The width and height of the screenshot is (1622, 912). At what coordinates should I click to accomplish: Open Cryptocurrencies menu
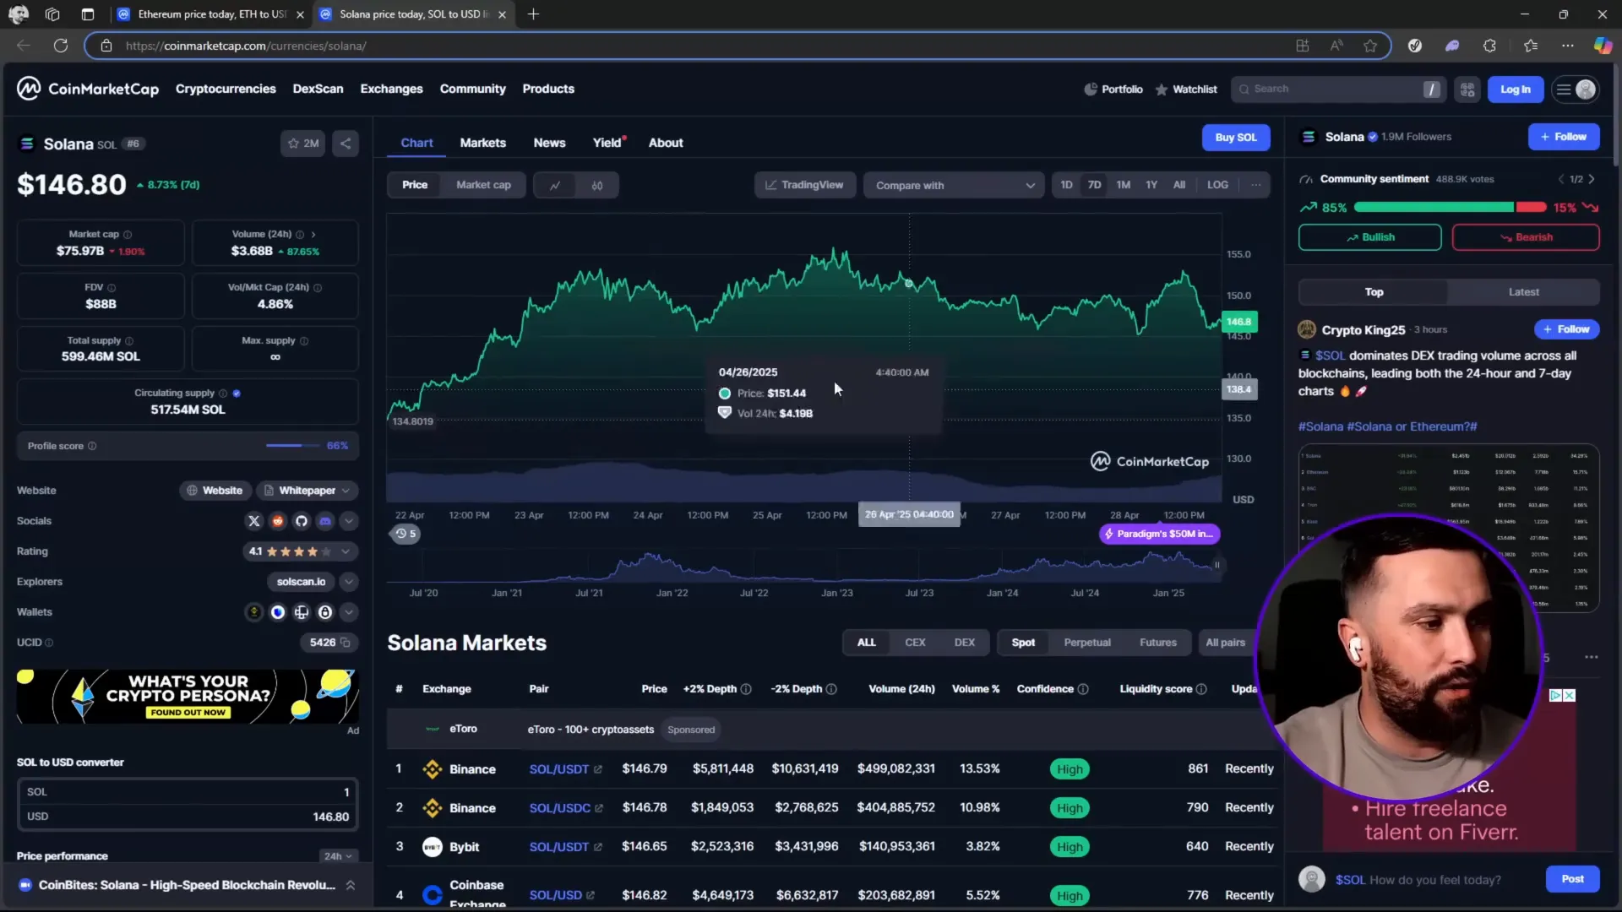(x=226, y=89)
